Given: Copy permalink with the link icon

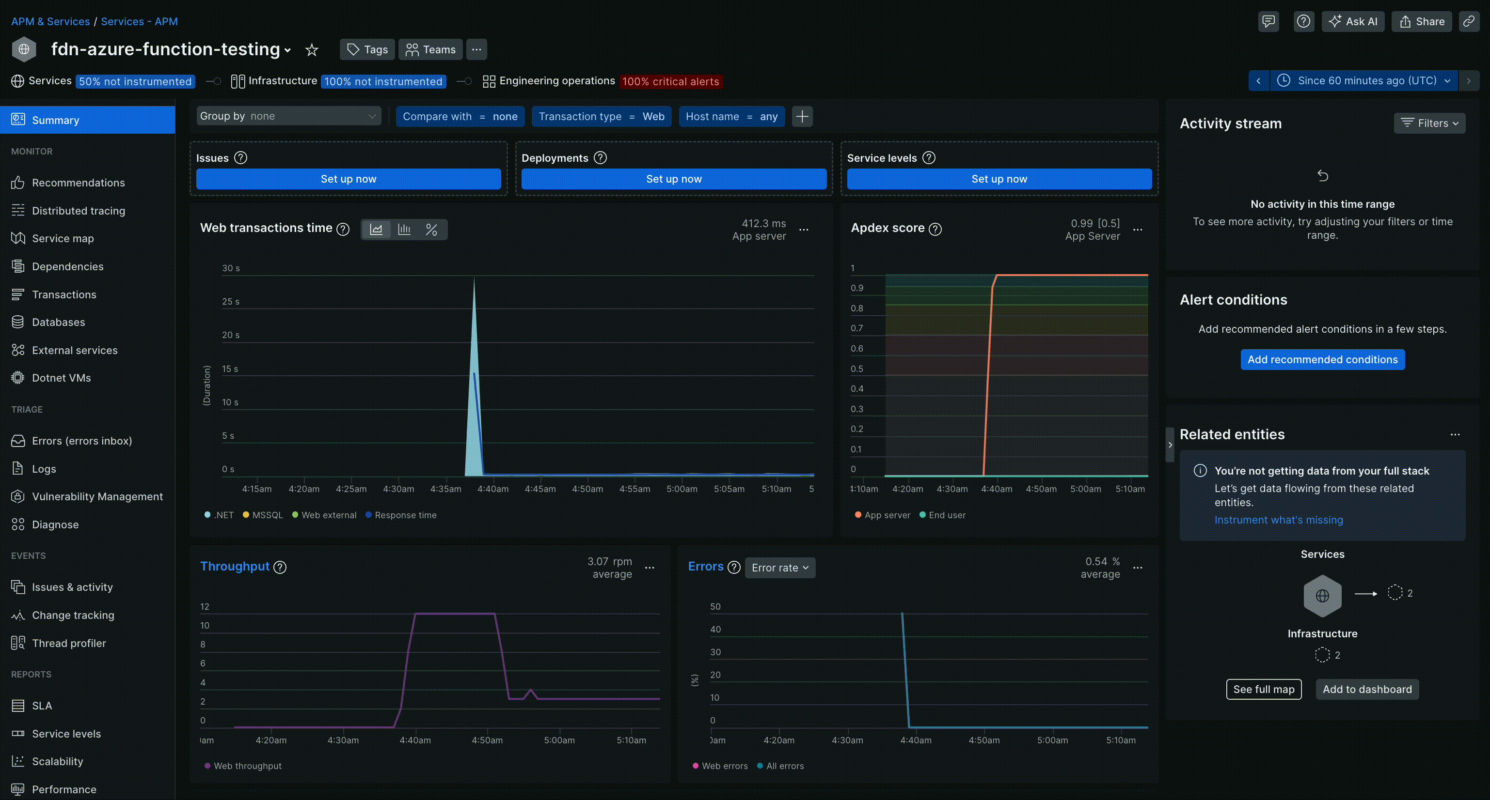Looking at the screenshot, I should pyautogui.click(x=1469, y=21).
